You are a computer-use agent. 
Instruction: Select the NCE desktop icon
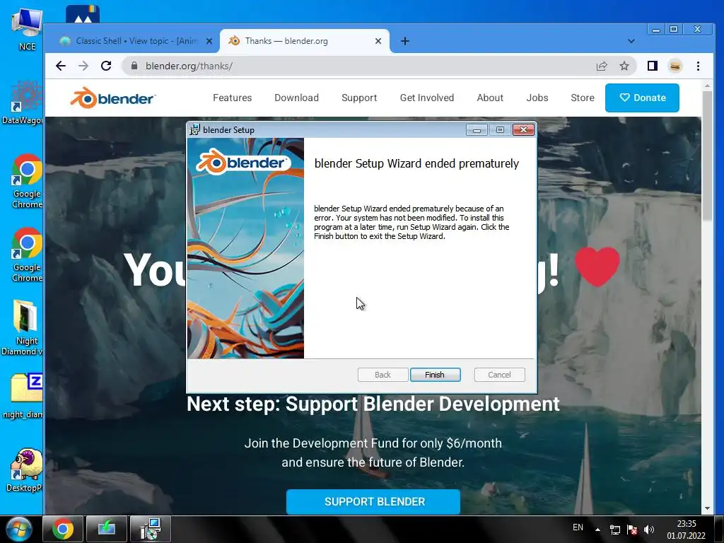27,28
